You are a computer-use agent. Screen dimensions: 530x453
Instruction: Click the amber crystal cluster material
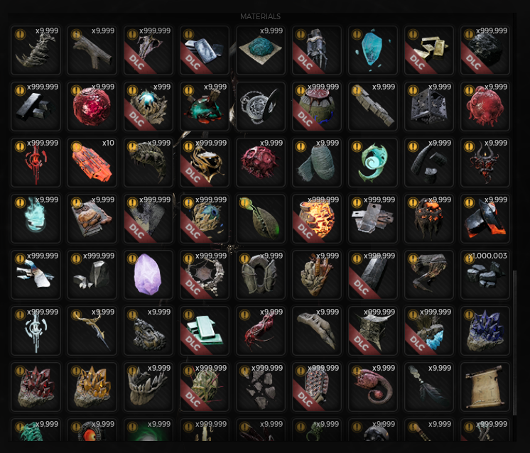92,387
